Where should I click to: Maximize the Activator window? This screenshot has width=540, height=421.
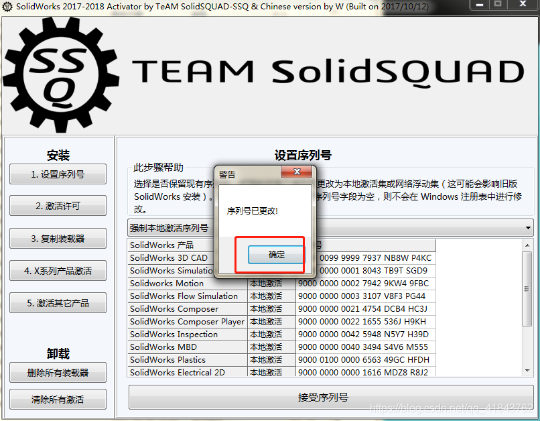click(x=498, y=5)
